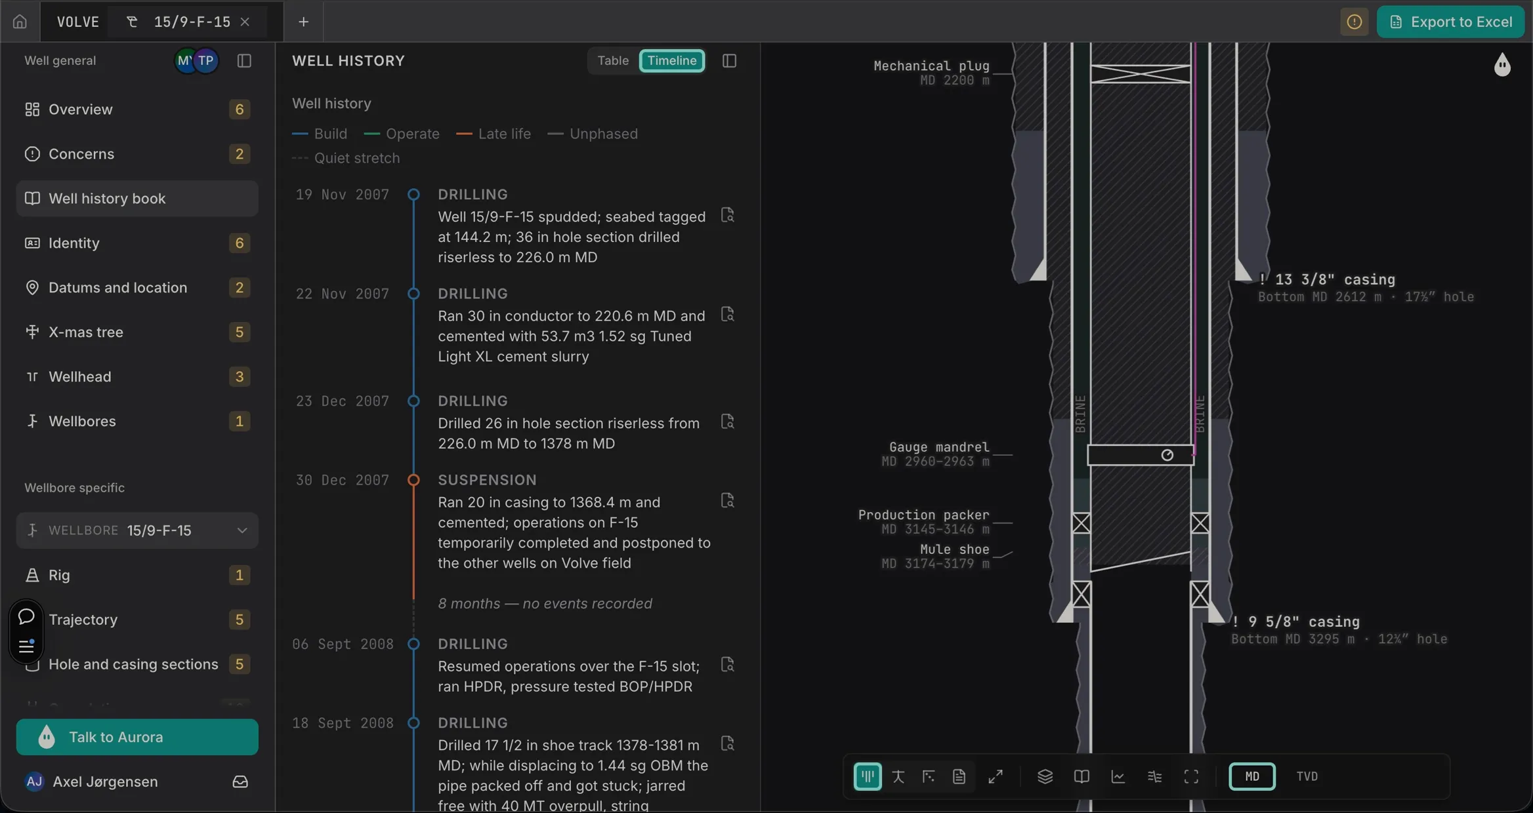The width and height of the screenshot is (1533, 813).
Task: Expand schematic with diagonal arrows icon
Action: click(x=996, y=776)
